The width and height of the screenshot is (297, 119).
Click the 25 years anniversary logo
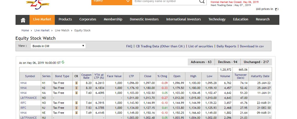(37, 5)
